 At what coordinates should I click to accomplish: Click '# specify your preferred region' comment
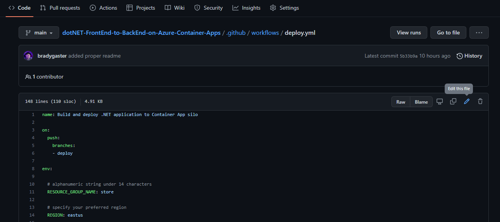tap(87, 207)
